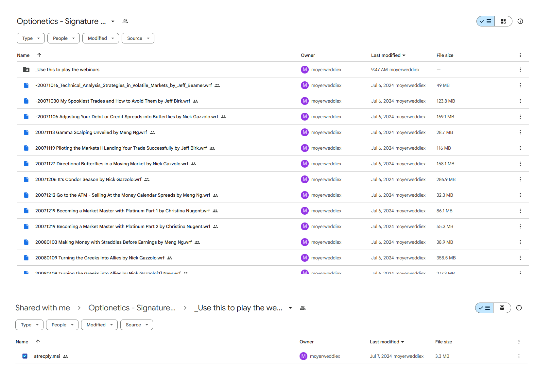Open more actions for Jeff Beamer Technical Analysis file
Viewport: 552px width, 379px height.
[520, 85]
